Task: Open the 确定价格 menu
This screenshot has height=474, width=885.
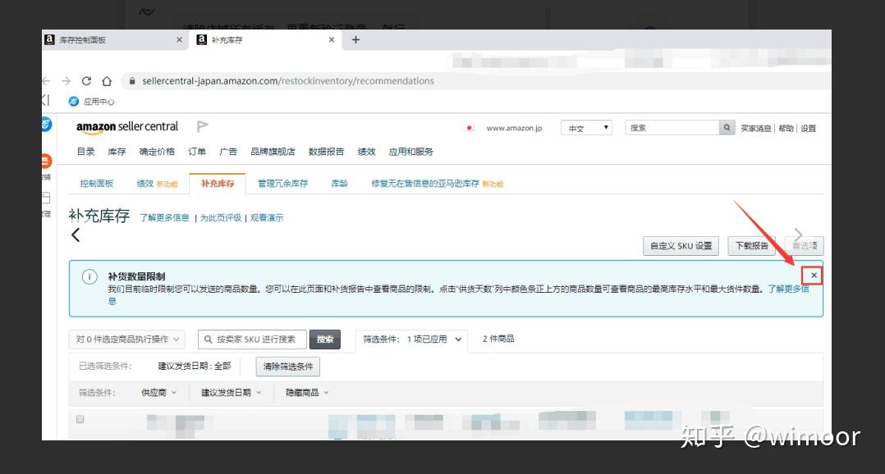Action: point(157,152)
